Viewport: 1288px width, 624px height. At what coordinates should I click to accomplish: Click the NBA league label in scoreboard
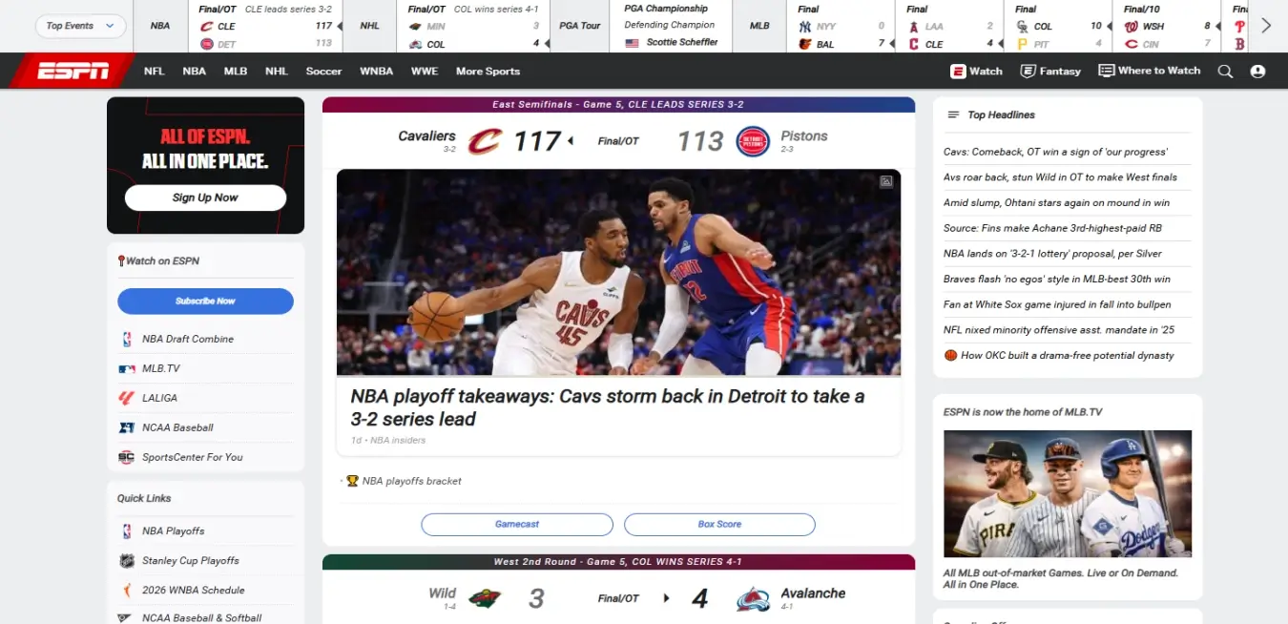[160, 26]
